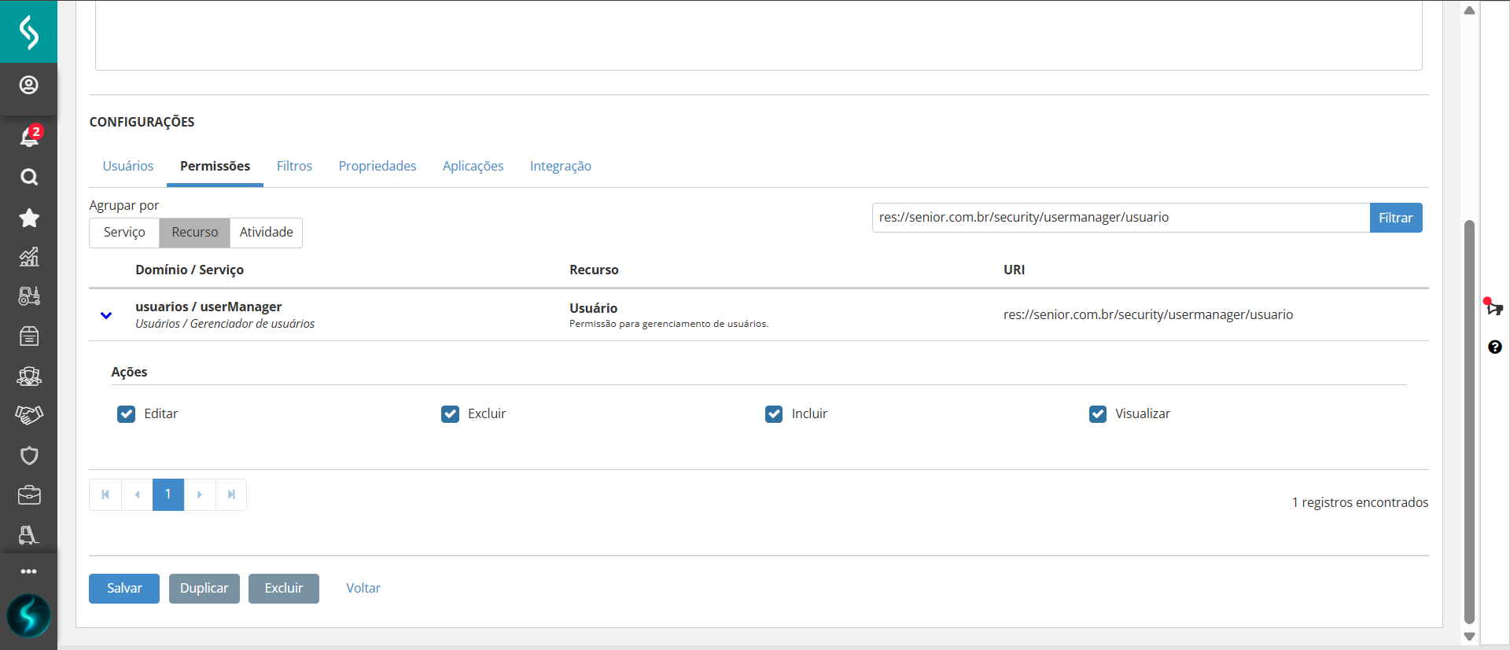Switch to the Filtros tab
The image size is (1510, 650).
(294, 166)
